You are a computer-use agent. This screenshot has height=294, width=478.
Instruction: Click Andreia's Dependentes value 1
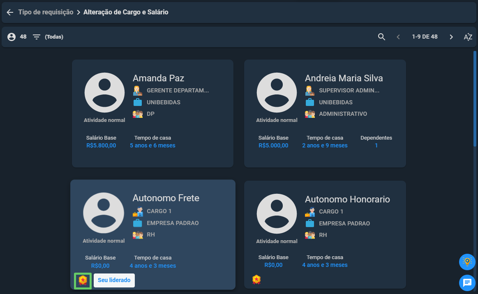coord(376,146)
